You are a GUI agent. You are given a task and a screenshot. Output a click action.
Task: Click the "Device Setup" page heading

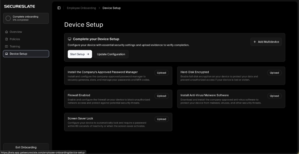(84, 25)
